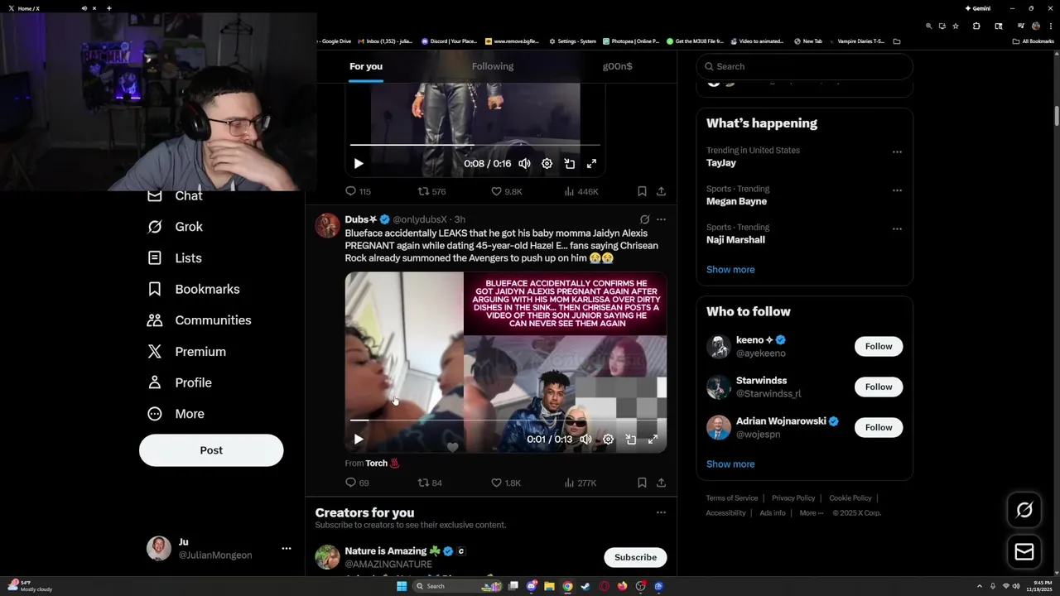Open settings gear on top video
Screen dimensions: 1060x596
547,164
